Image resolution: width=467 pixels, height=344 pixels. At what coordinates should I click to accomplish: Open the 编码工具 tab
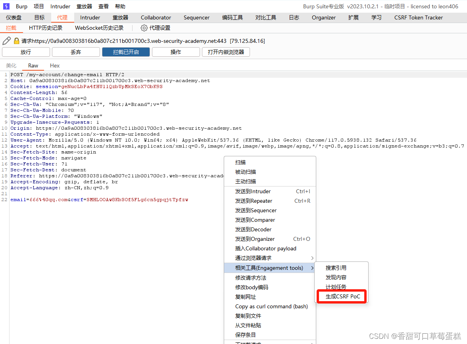click(x=232, y=17)
